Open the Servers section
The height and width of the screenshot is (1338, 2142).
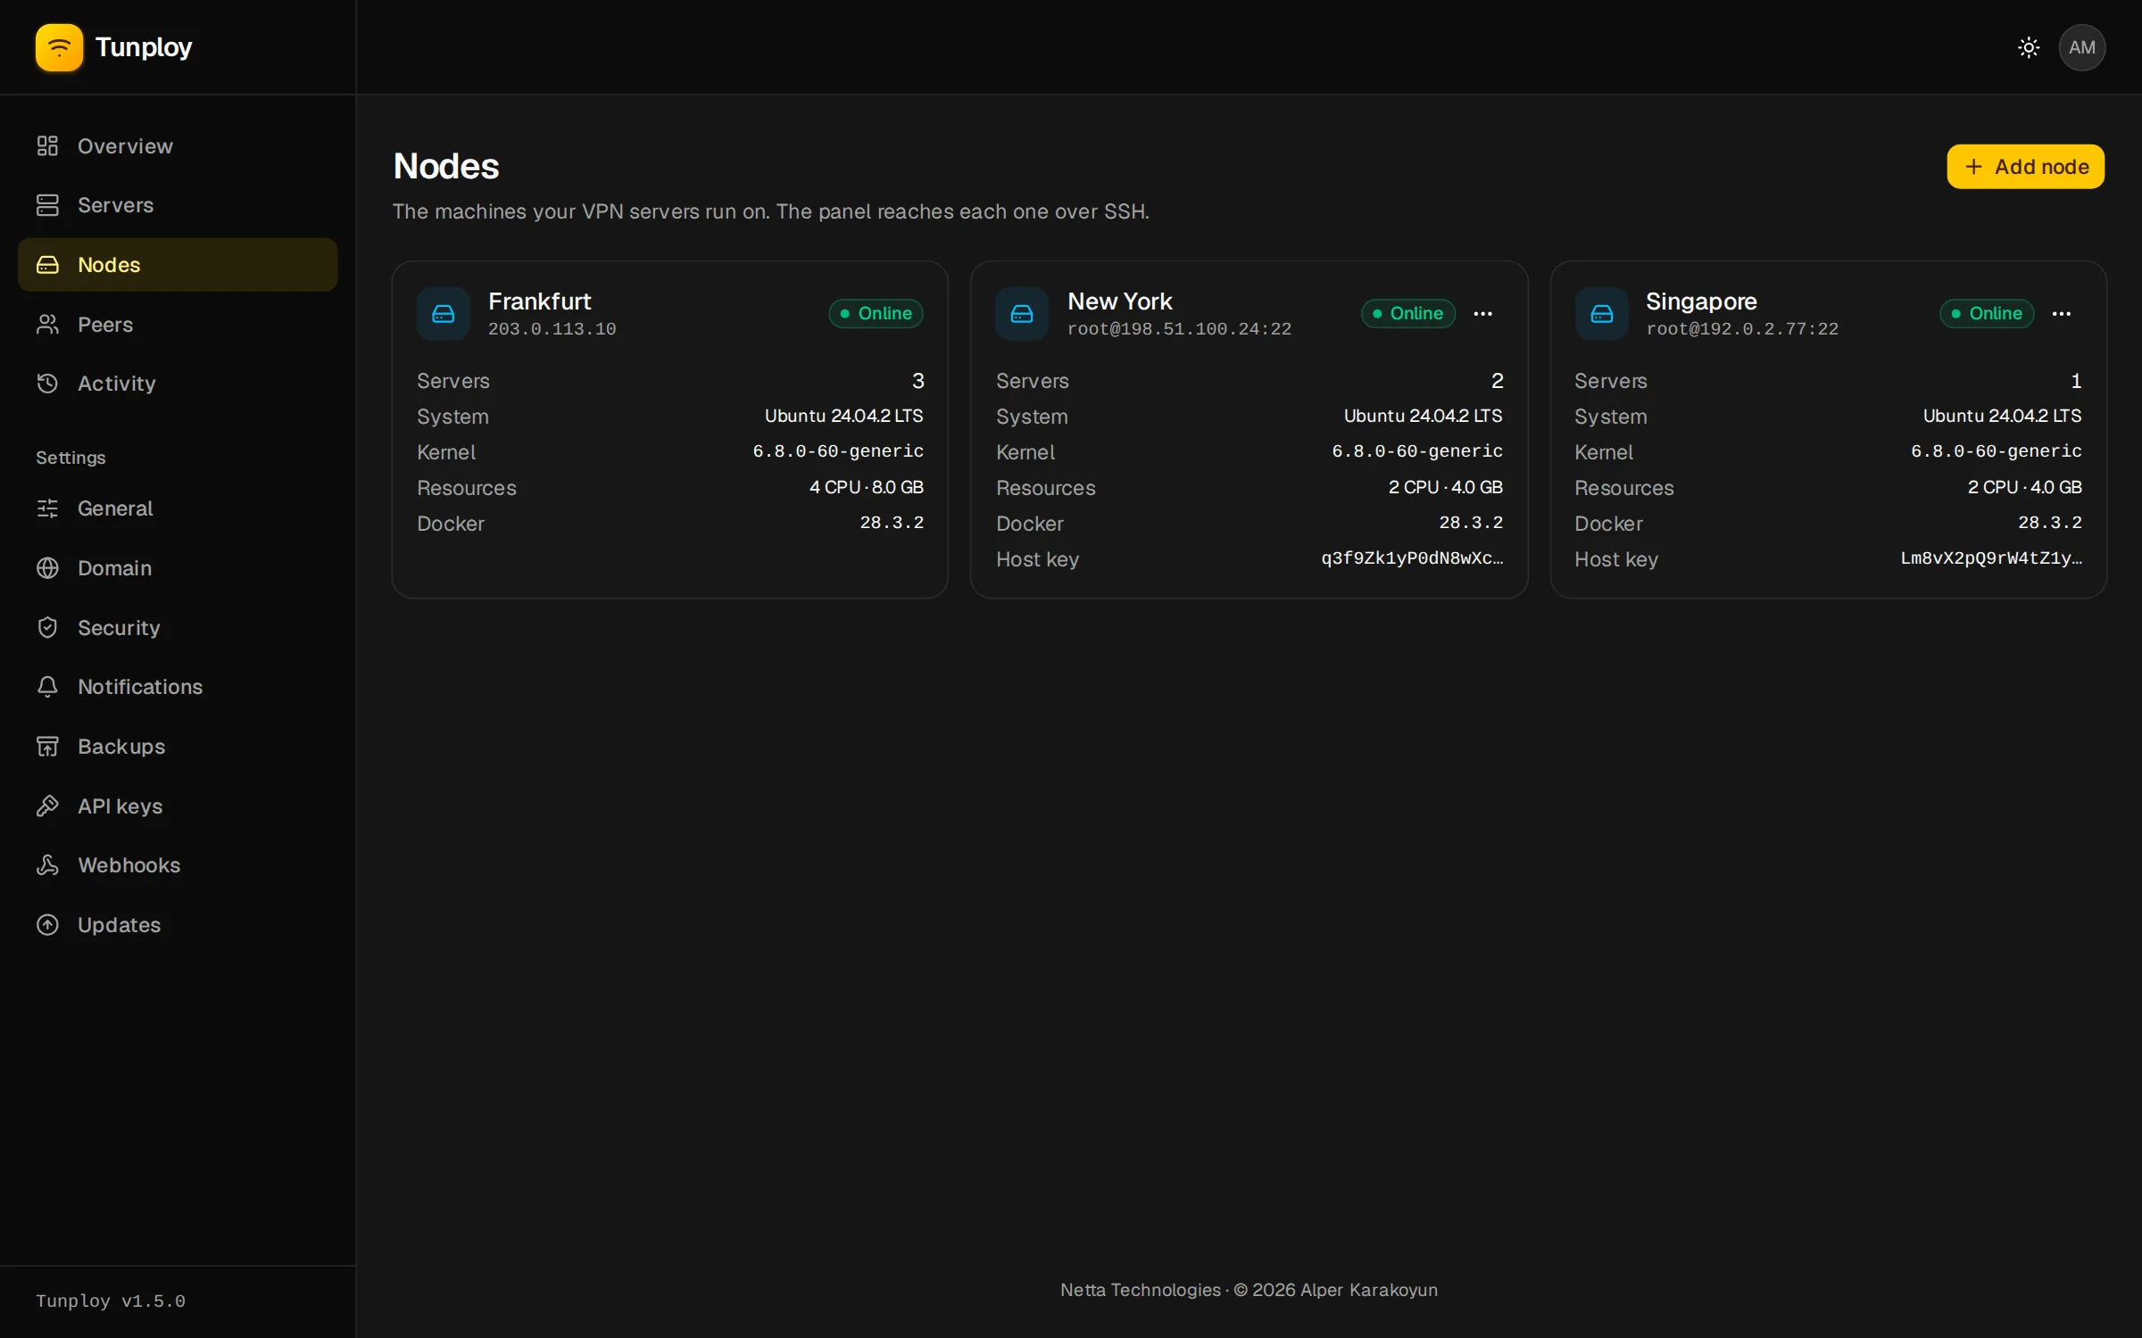pos(178,205)
